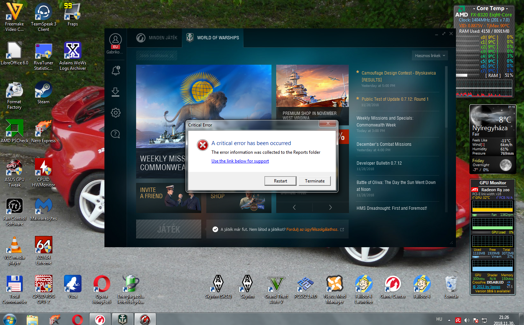Open the VLC media player desktop icon

point(15,250)
